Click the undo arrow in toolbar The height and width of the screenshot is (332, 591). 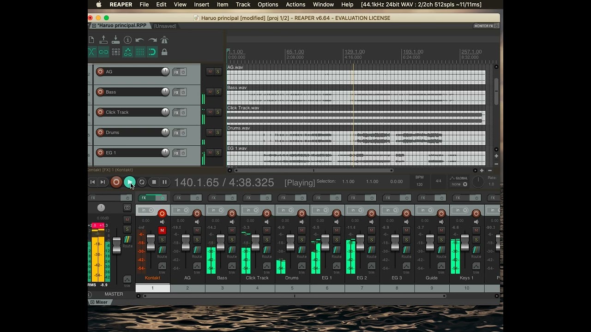pos(139,40)
